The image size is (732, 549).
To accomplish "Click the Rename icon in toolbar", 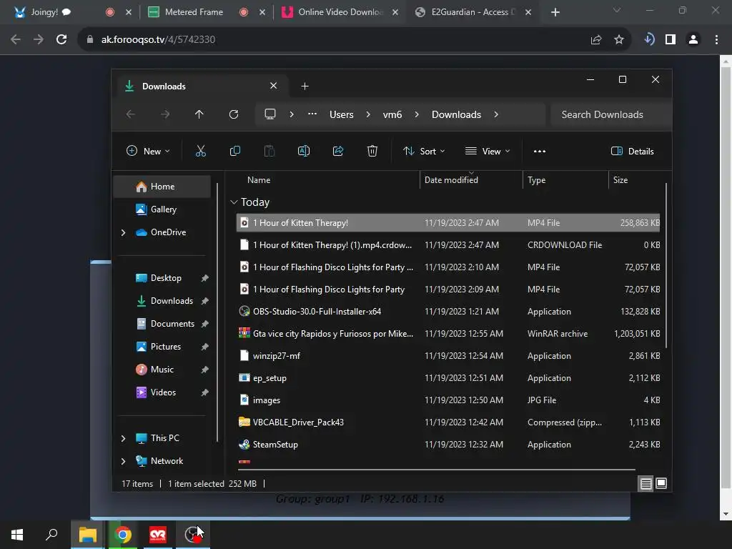I will click(303, 151).
